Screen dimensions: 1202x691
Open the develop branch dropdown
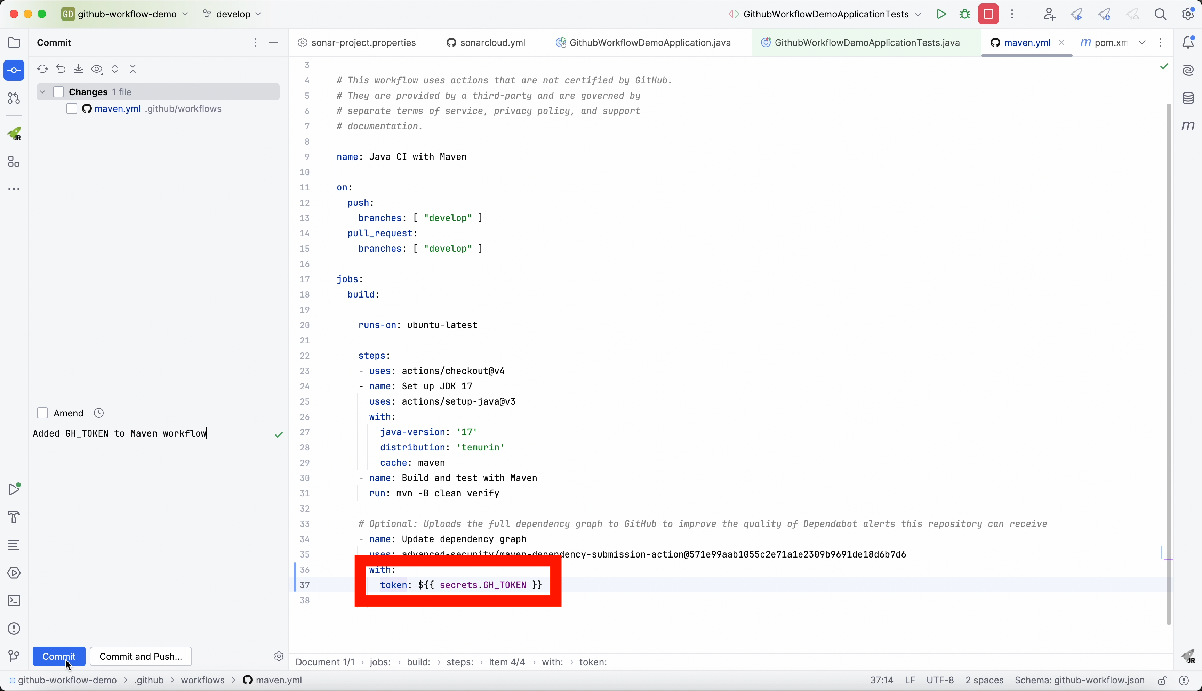[232, 14]
